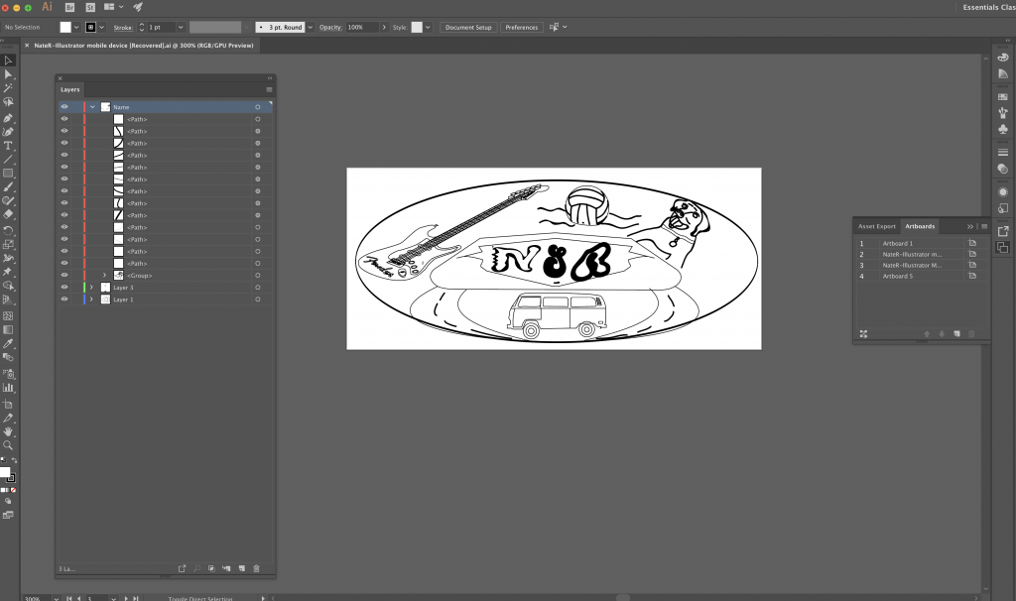This screenshot has height=601, width=1016.
Task: Click Create New Layer icon in Layers panel
Action: (x=242, y=568)
